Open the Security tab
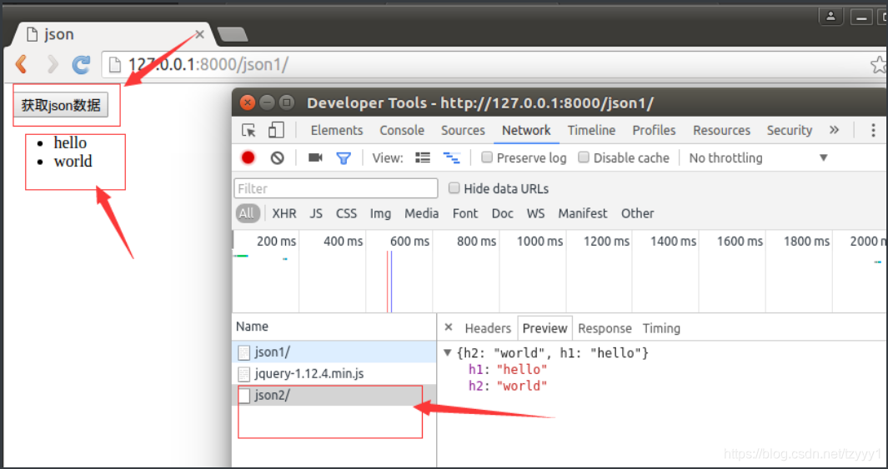The height and width of the screenshot is (469, 888). pyautogui.click(x=790, y=130)
